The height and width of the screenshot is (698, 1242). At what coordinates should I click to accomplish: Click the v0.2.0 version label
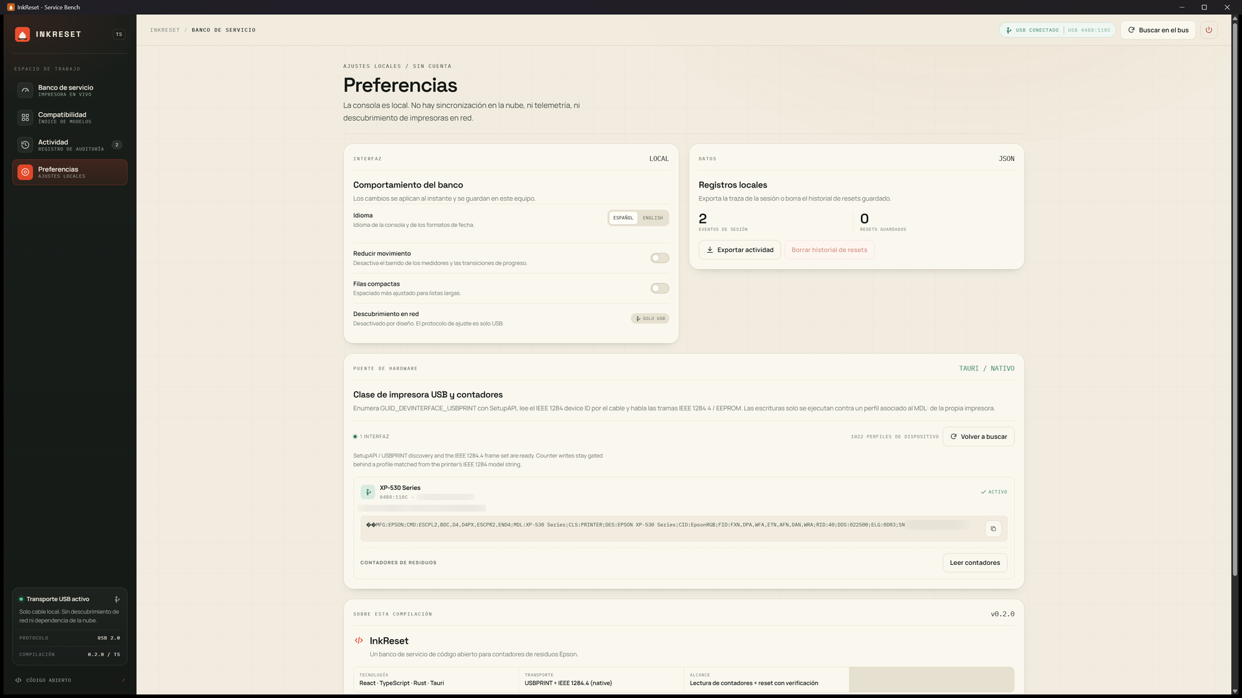[1003, 614]
